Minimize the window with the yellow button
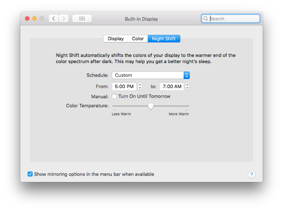 coord(34,18)
